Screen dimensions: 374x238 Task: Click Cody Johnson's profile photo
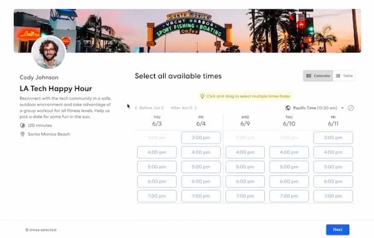(49, 52)
